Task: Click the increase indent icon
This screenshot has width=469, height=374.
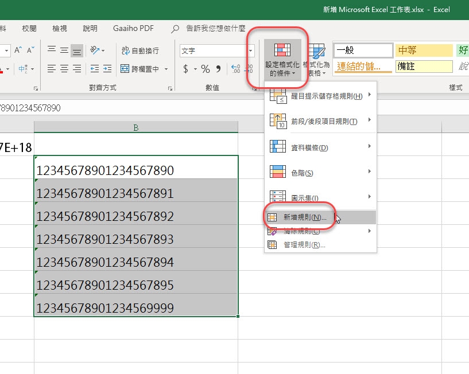Action: [x=107, y=69]
